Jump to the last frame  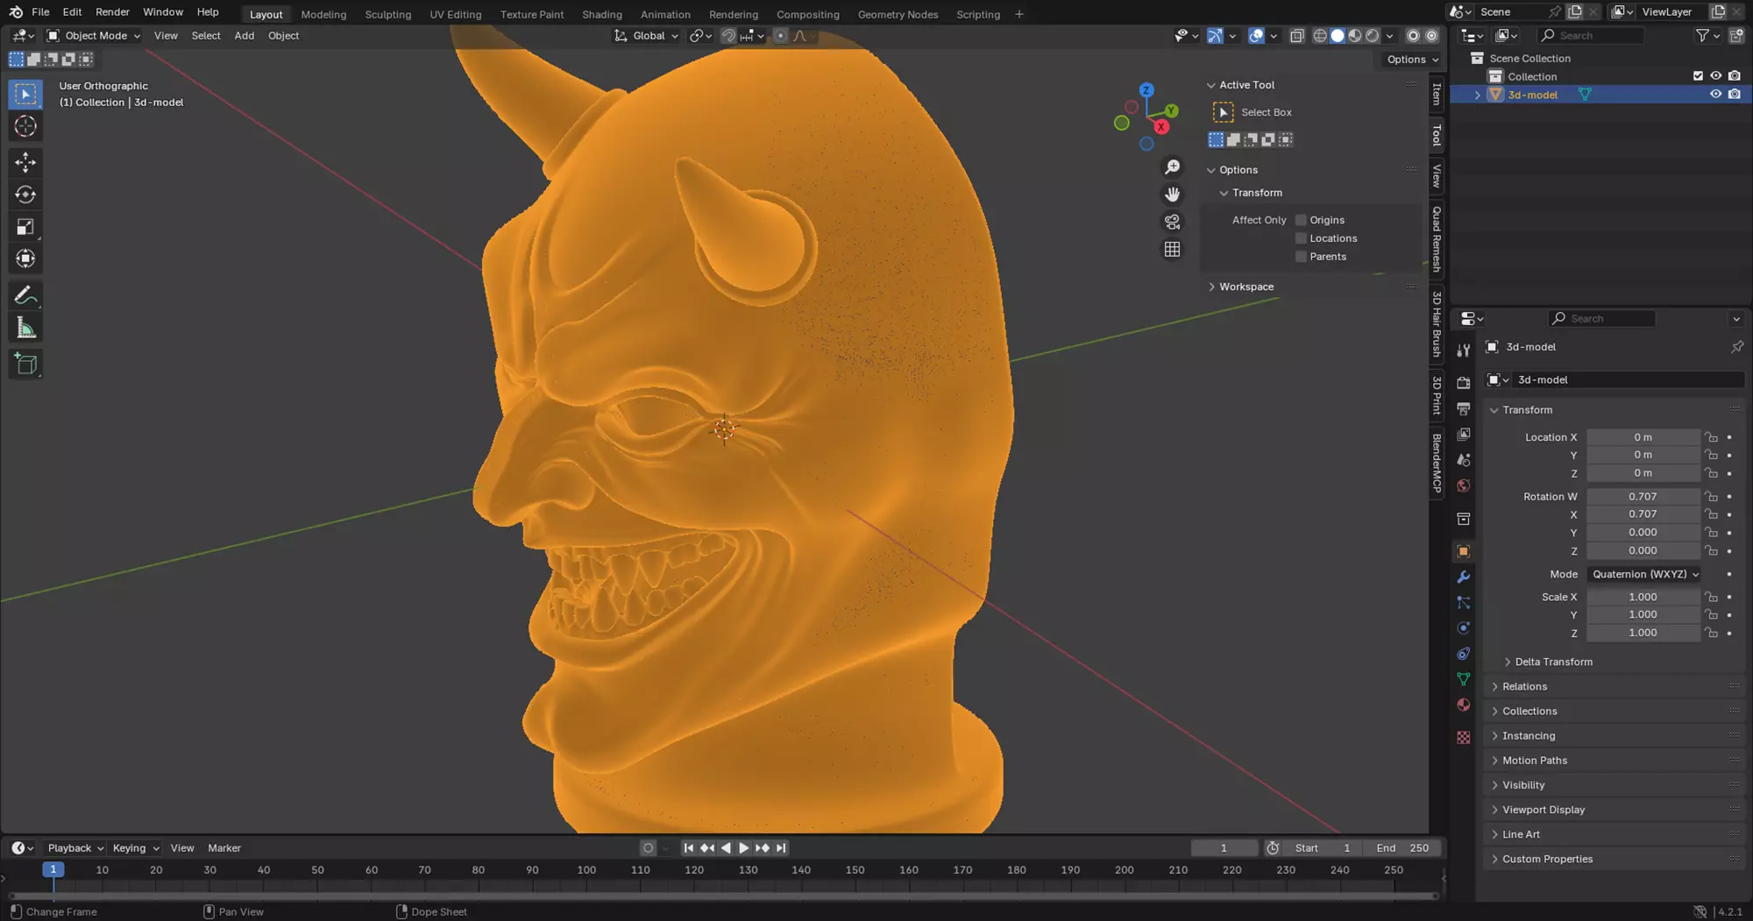780,848
